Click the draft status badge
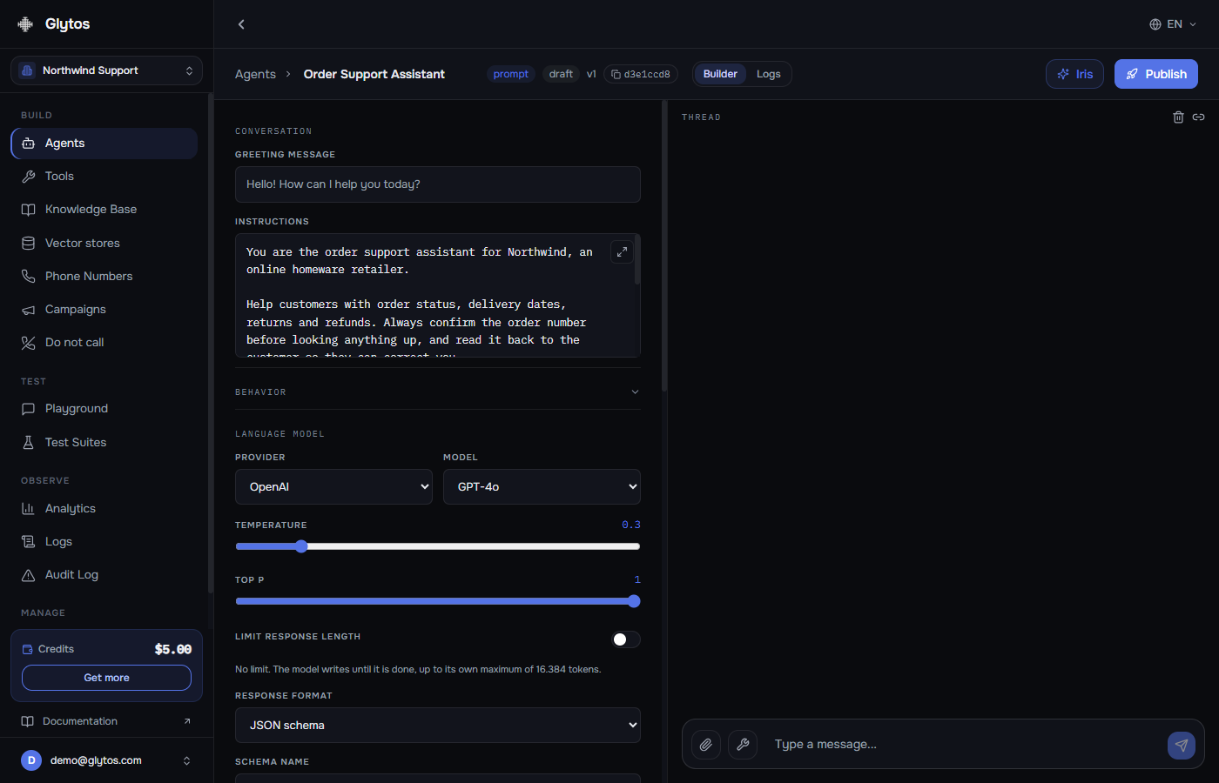This screenshot has height=783, width=1219. [561, 74]
